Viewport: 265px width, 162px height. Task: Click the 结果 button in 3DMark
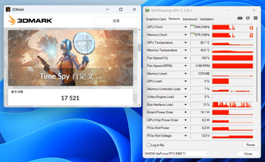click(116, 21)
